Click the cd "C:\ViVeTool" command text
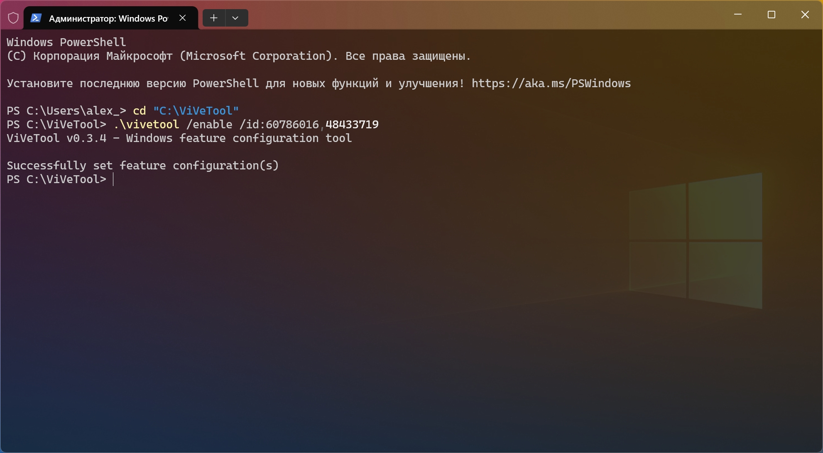Screen dimensions: 823x453 click(x=186, y=111)
